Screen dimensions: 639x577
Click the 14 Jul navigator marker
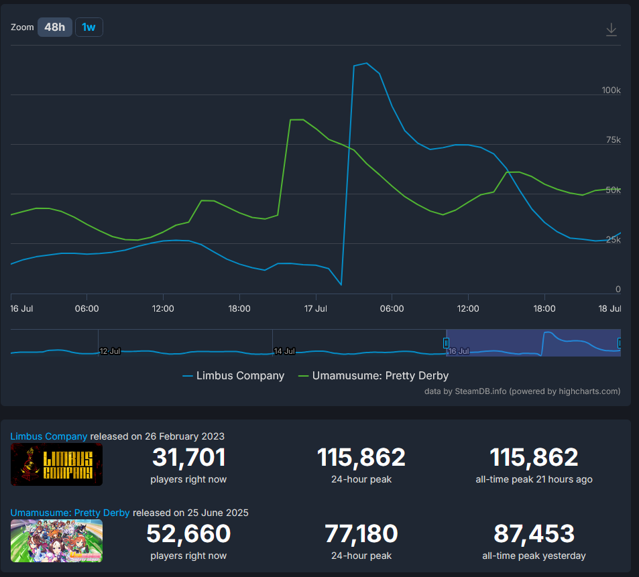(284, 351)
